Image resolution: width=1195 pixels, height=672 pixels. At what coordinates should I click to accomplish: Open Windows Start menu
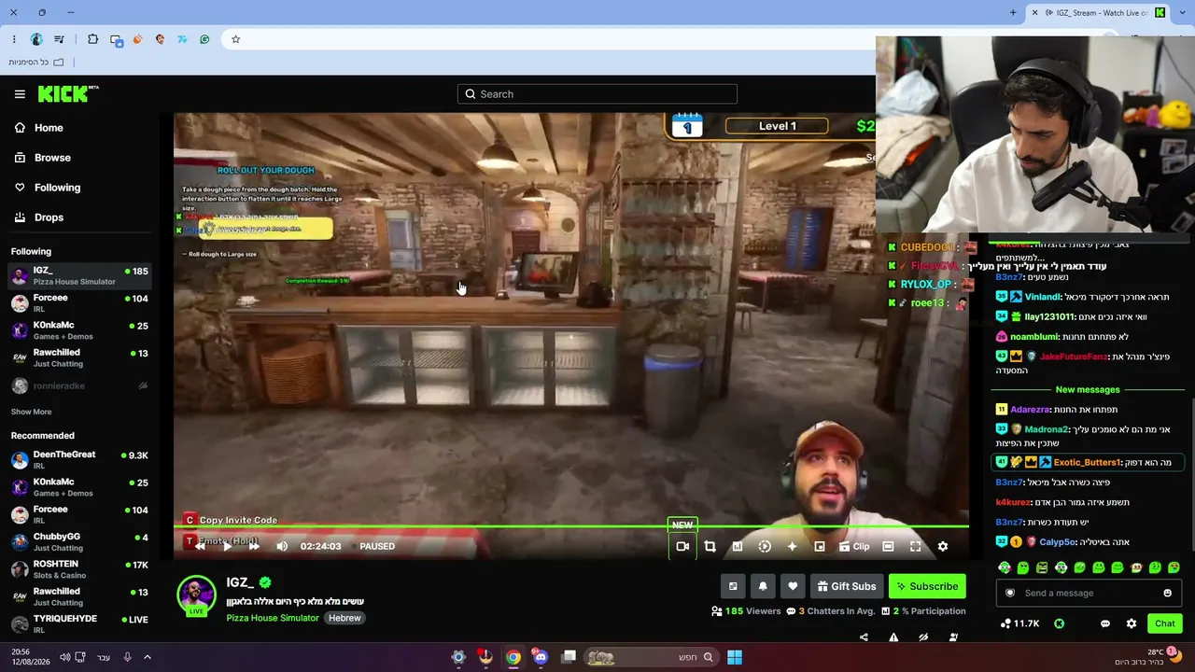(x=735, y=657)
